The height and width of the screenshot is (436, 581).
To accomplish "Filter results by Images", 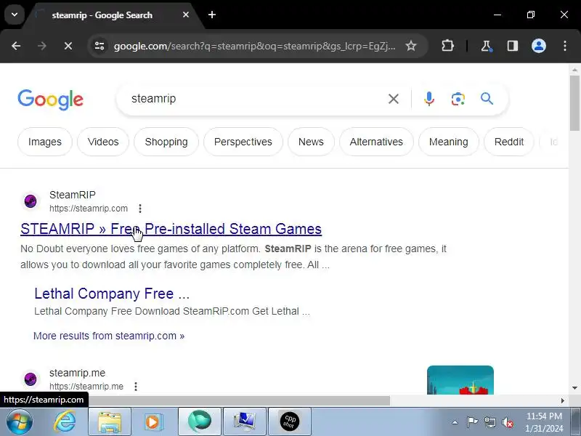I will coord(45,142).
